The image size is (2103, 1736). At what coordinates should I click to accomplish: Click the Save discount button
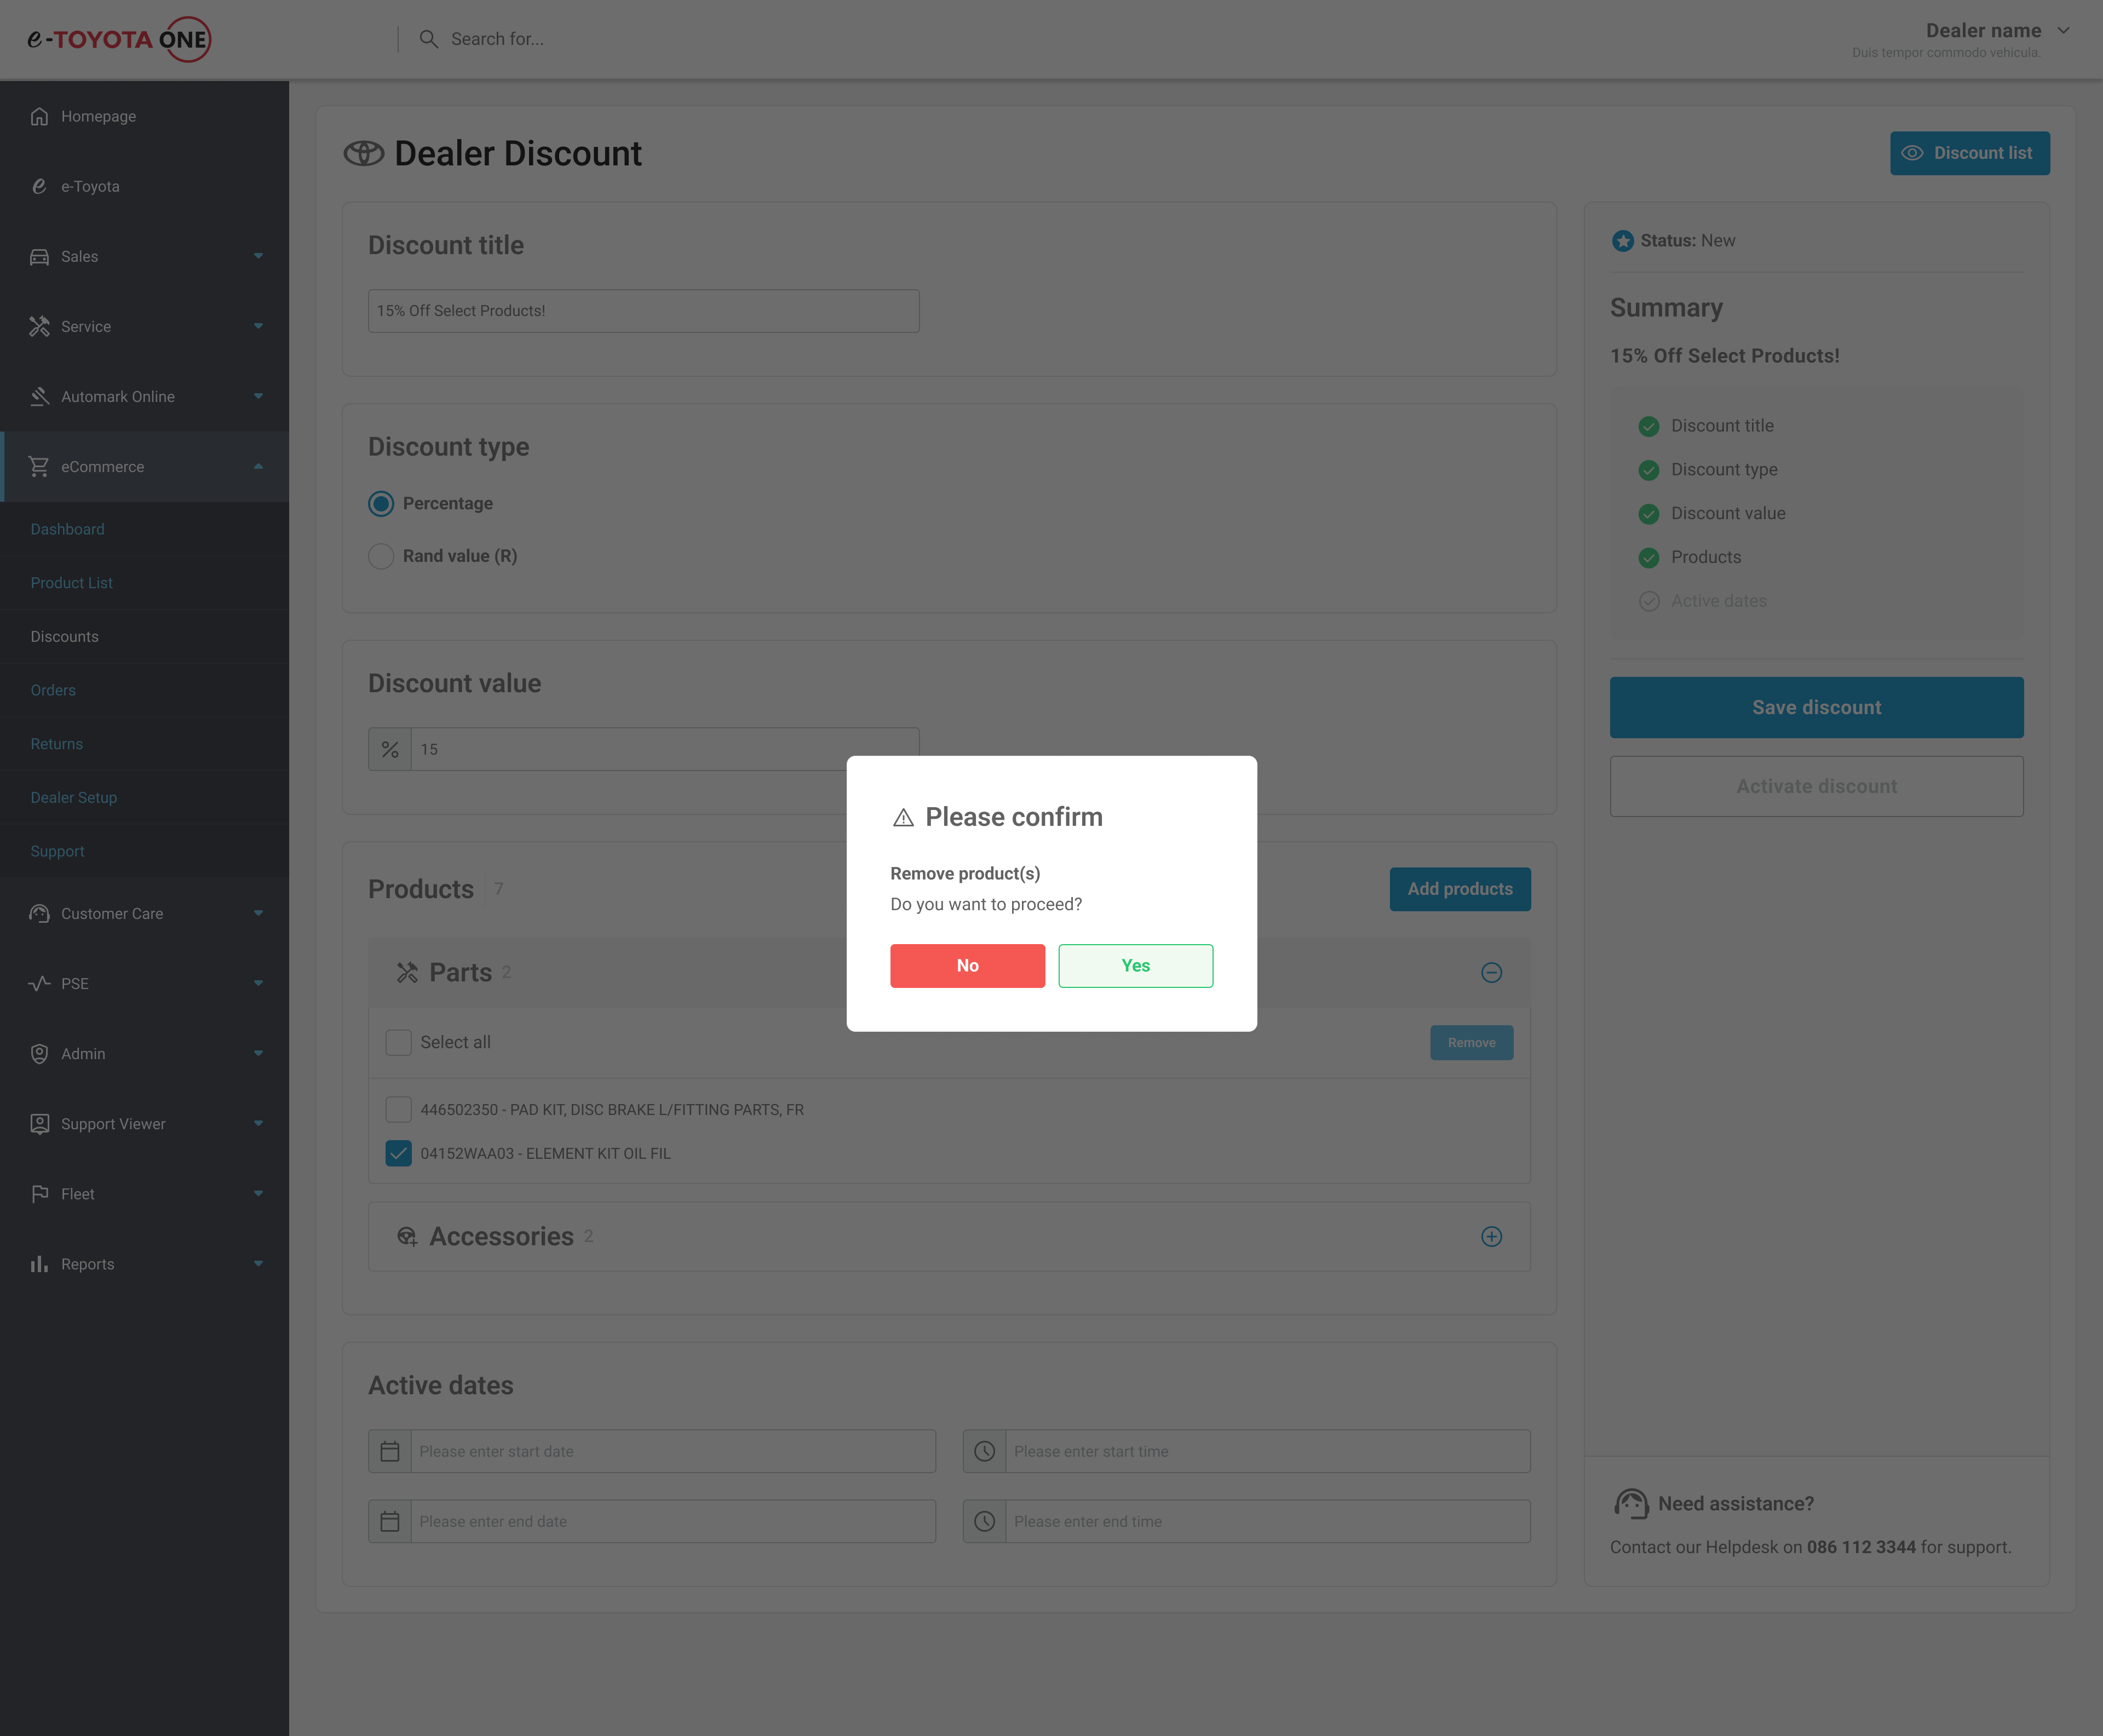[x=1816, y=707]
